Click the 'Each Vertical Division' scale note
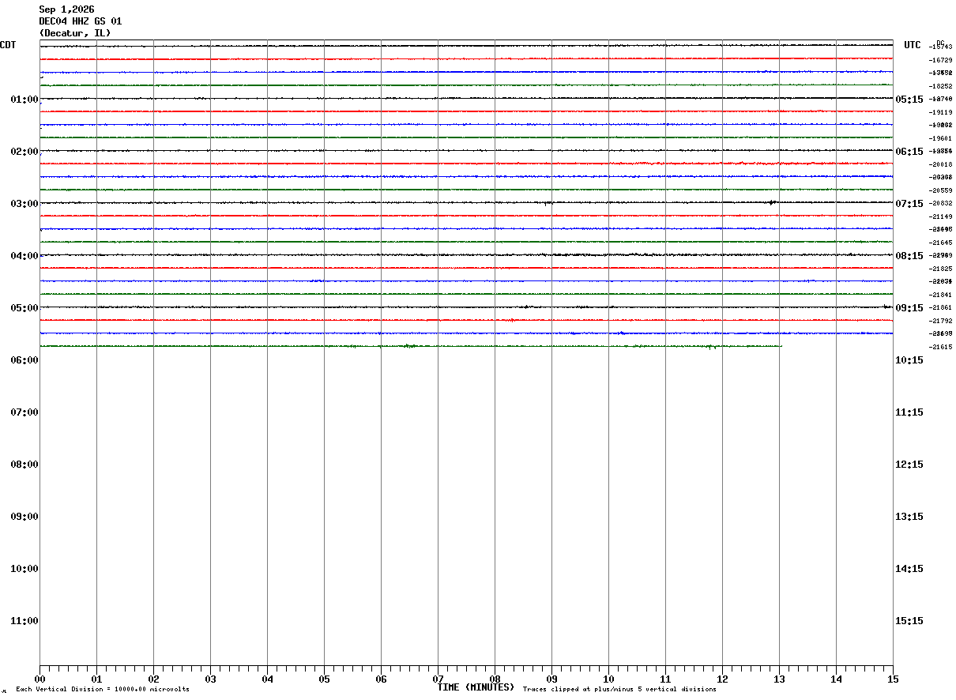The height and width of the screenshot is (700, 956). point(103,690)
